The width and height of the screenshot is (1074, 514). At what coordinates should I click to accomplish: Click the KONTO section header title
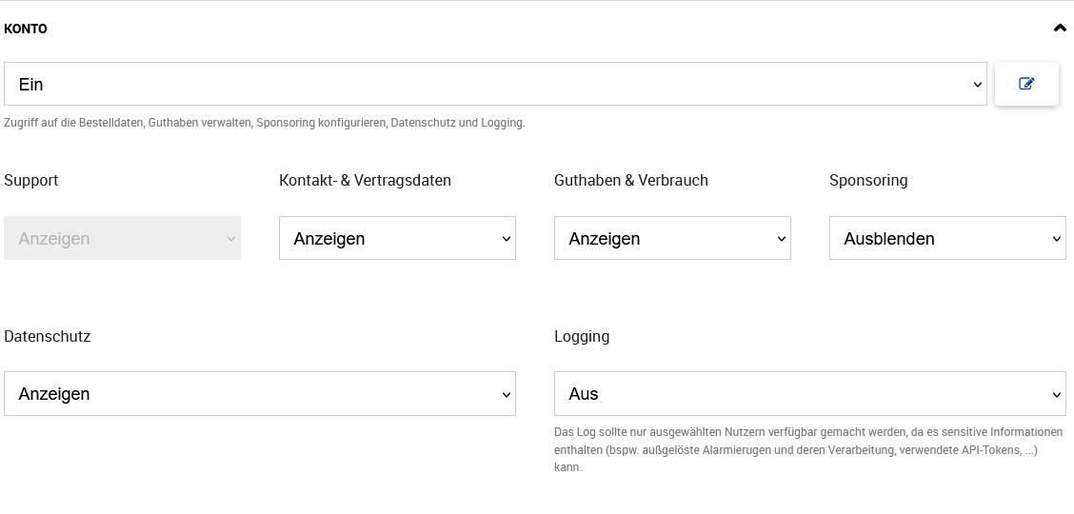[x=26, y=29]
